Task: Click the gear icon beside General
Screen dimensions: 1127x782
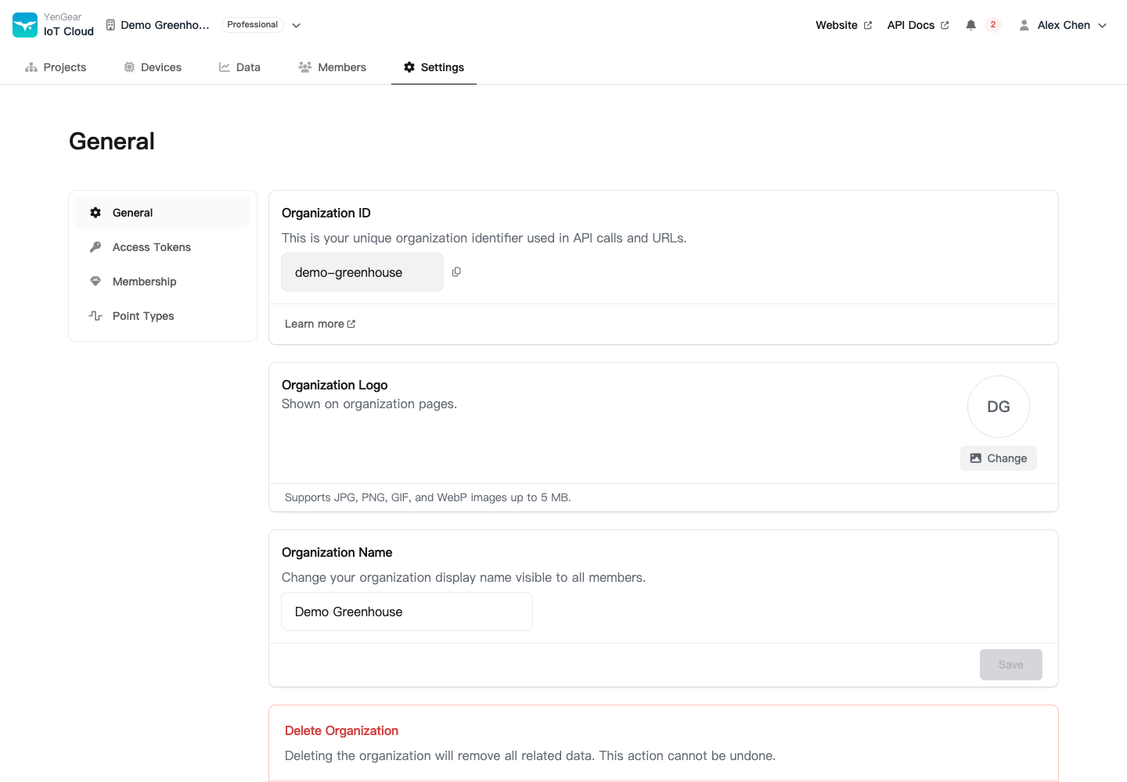Action: pos(95,213)
